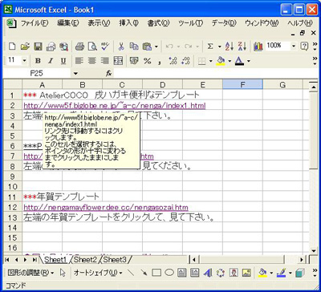
Task: Run the spelling check (ABC icon)
Action: click(105, 47)
